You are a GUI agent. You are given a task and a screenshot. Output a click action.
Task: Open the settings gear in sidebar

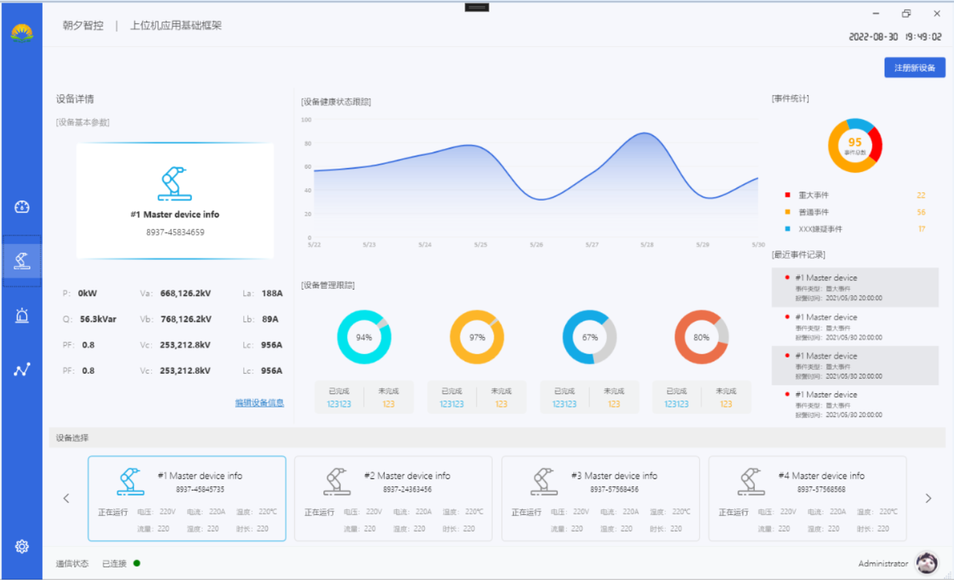(x=22, y=546)
